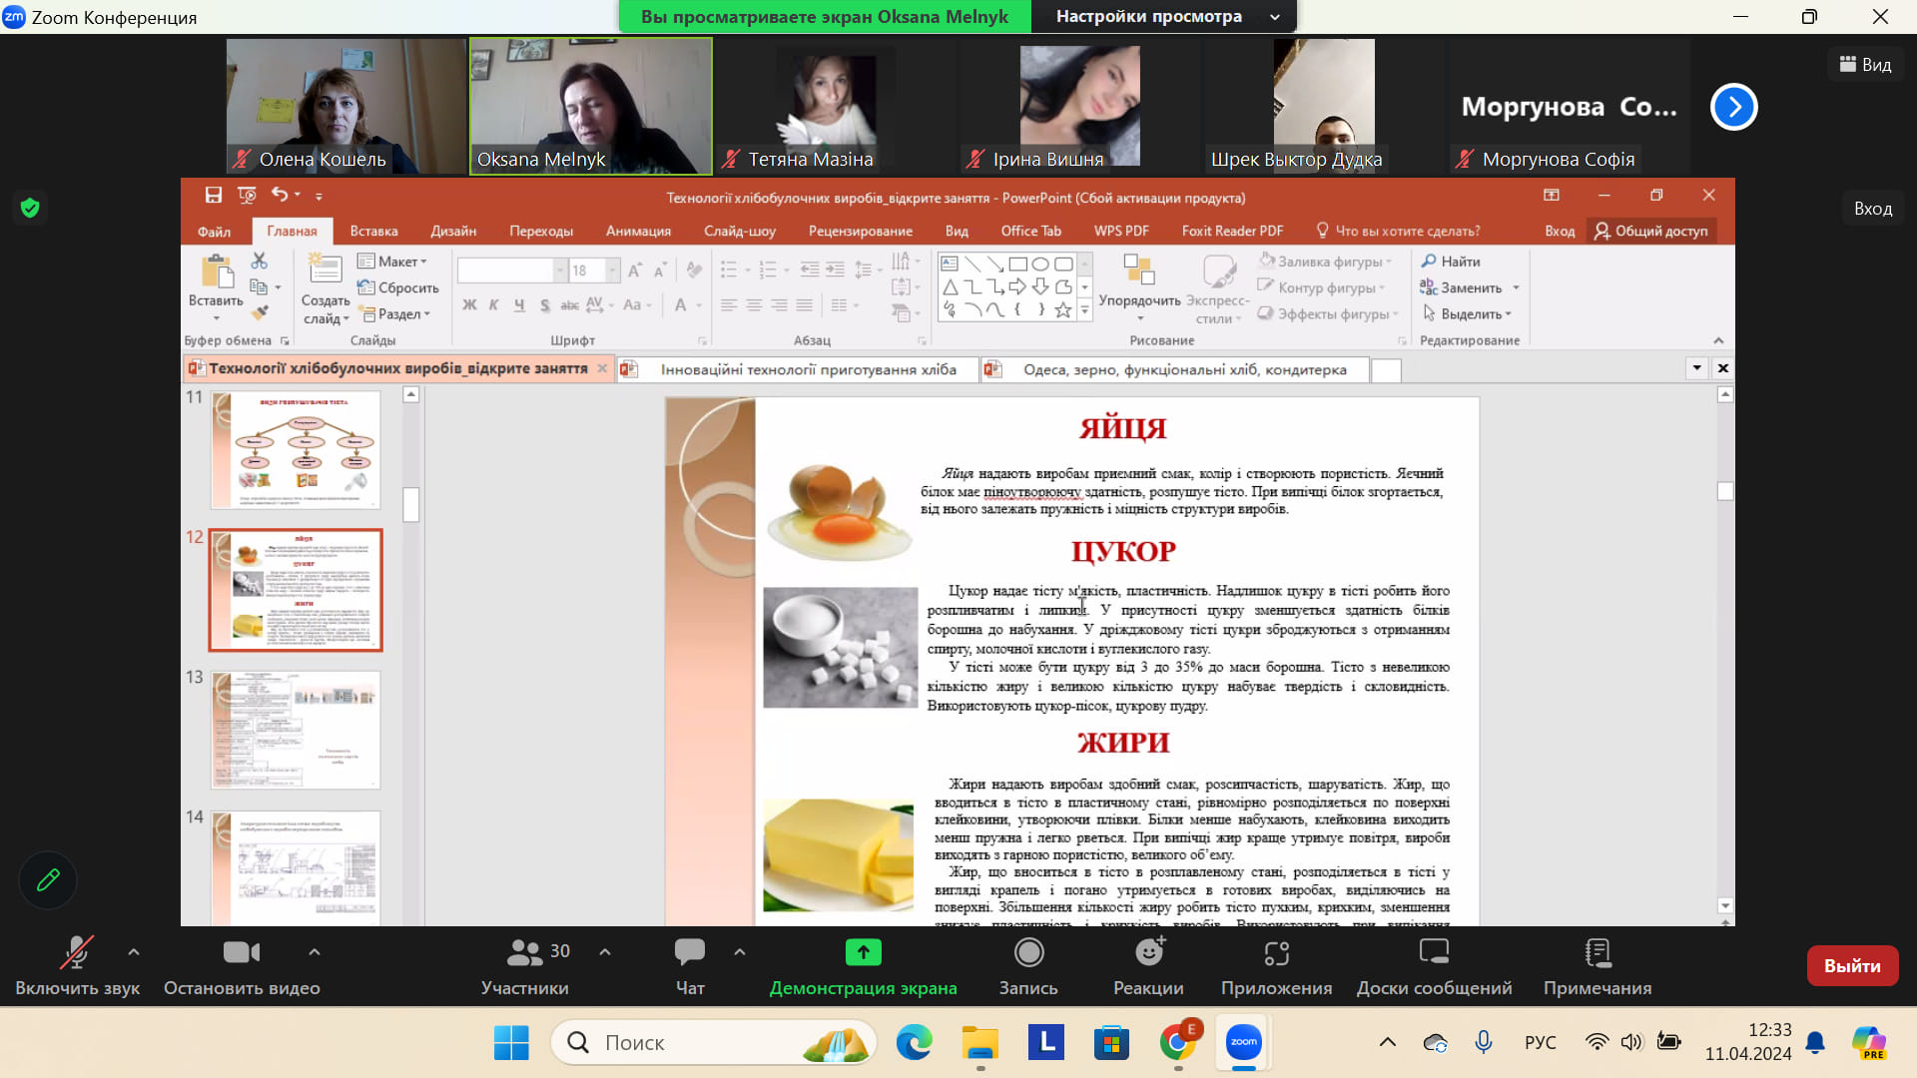Click the Apps icon in the Zoom toolbar

pyautogui.click(x=1276, y=953)
